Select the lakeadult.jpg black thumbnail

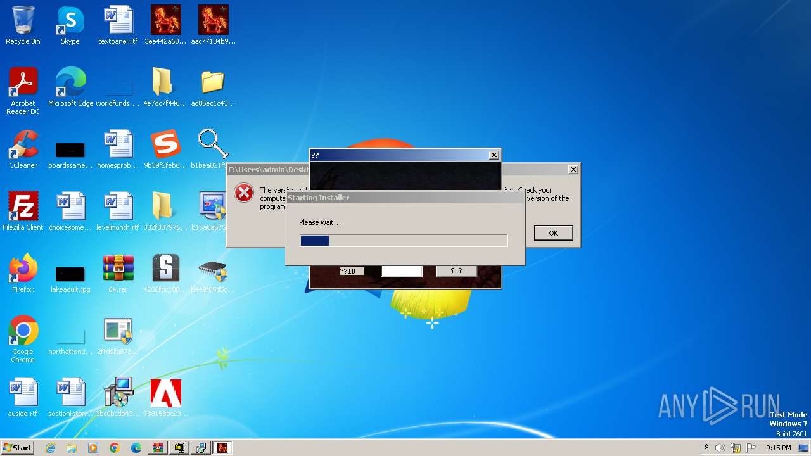pos(70,279)
